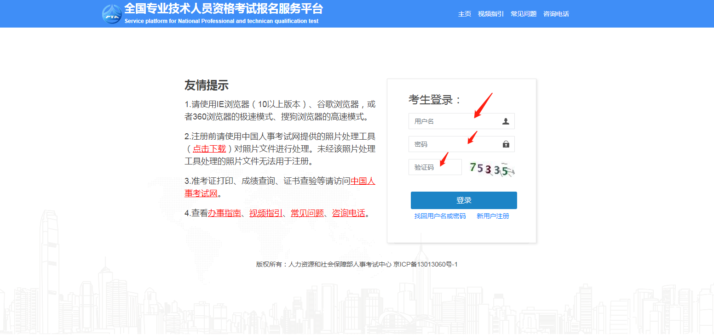Click the 新用户注册 link
714x335 pixels.
[x=493, y=216]
